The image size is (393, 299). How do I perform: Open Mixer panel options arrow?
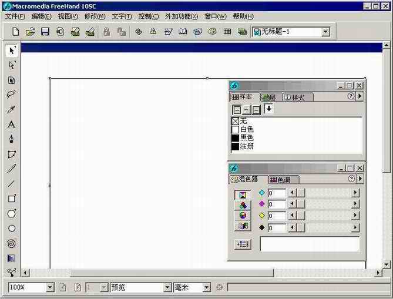pos(361,179)
